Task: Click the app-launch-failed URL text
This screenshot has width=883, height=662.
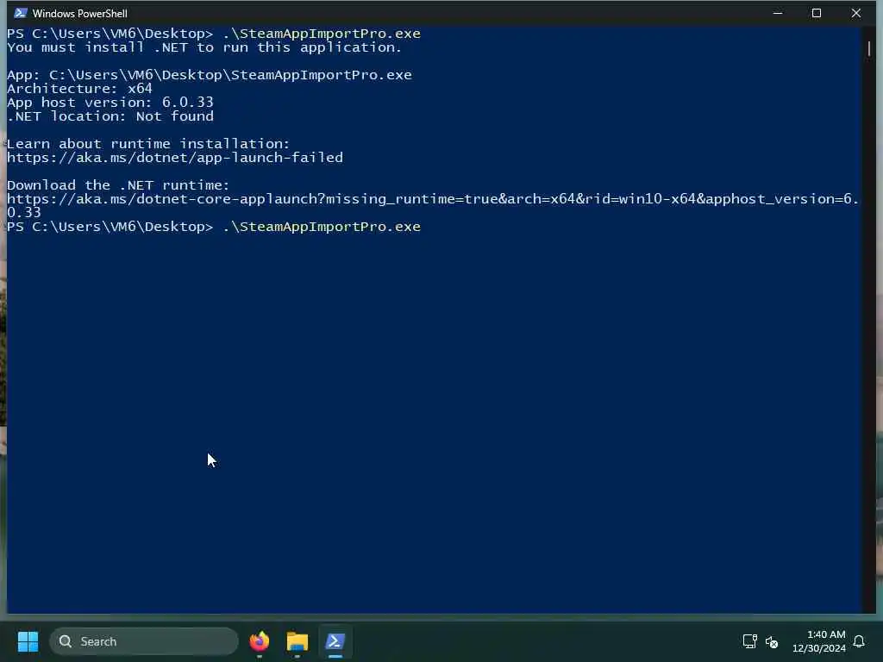Action: (x=174, y=158)
